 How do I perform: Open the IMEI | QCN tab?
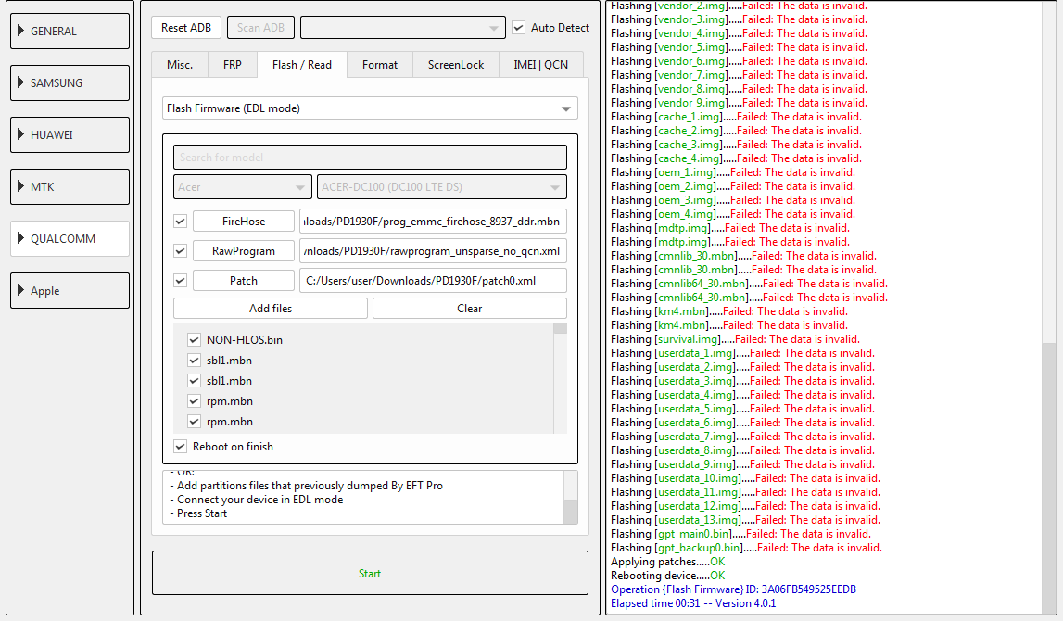coord(541,64)
